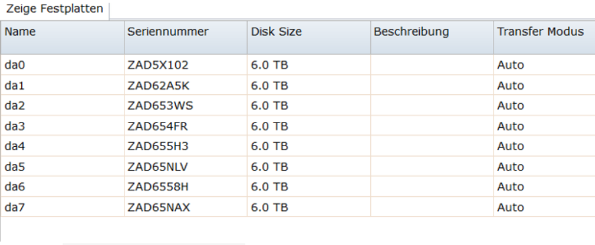The image size is (595, 245).
Task: Select the ZAD65NAX serial cell
Action: pyautogui.click(x=159, y=207)
